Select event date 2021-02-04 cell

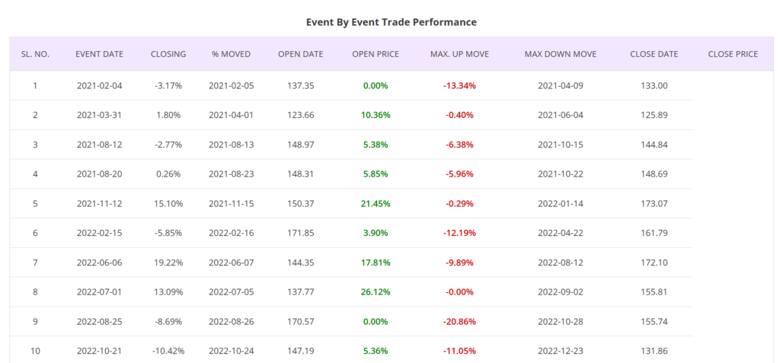point(99,85)
